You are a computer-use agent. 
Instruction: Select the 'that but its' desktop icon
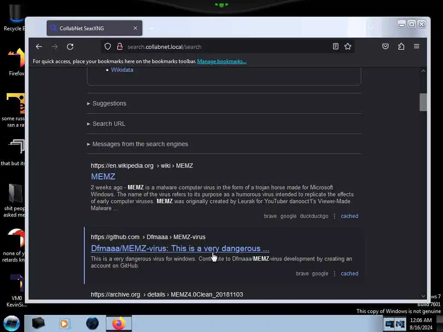coord(13,153)
